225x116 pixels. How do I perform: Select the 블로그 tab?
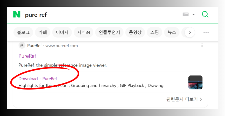tap(23, 32)
